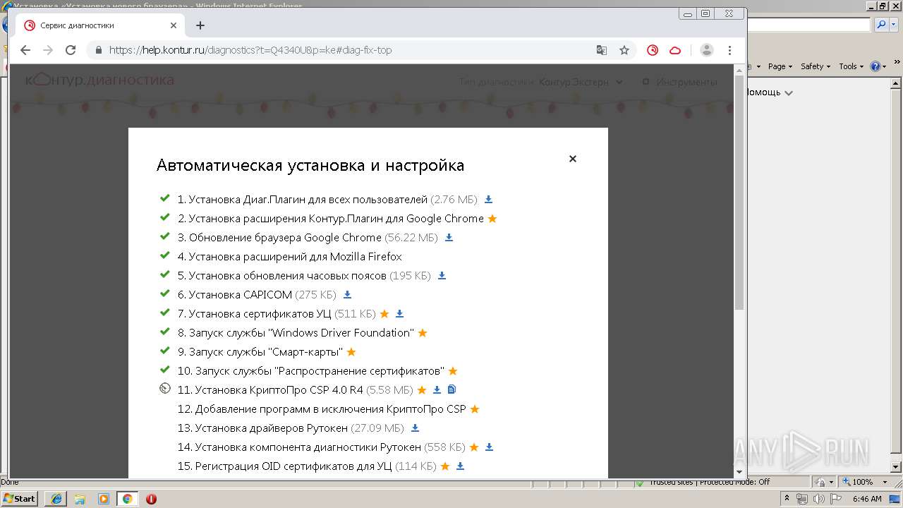Download OID registration file in item 15
The height and width of the screenshot is (508, 903).
(x=460, y=466)
